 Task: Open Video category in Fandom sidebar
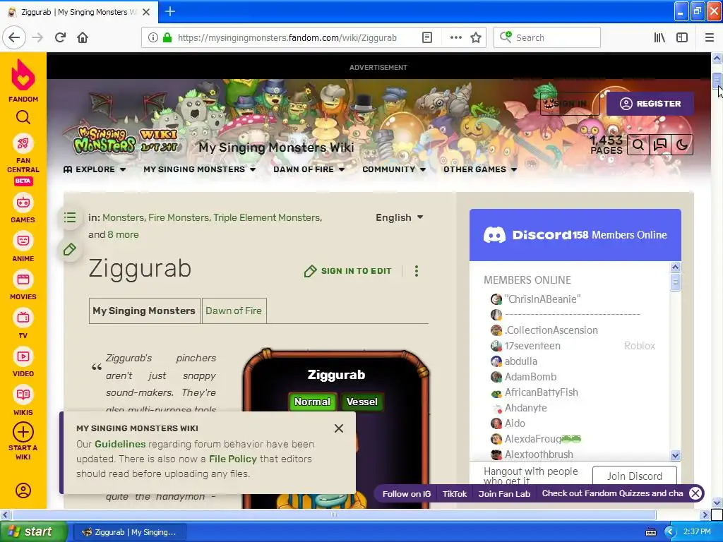click(x=23, y=363)
